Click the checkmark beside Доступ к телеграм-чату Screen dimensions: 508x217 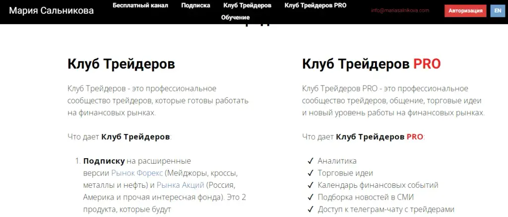pos(311,210)
